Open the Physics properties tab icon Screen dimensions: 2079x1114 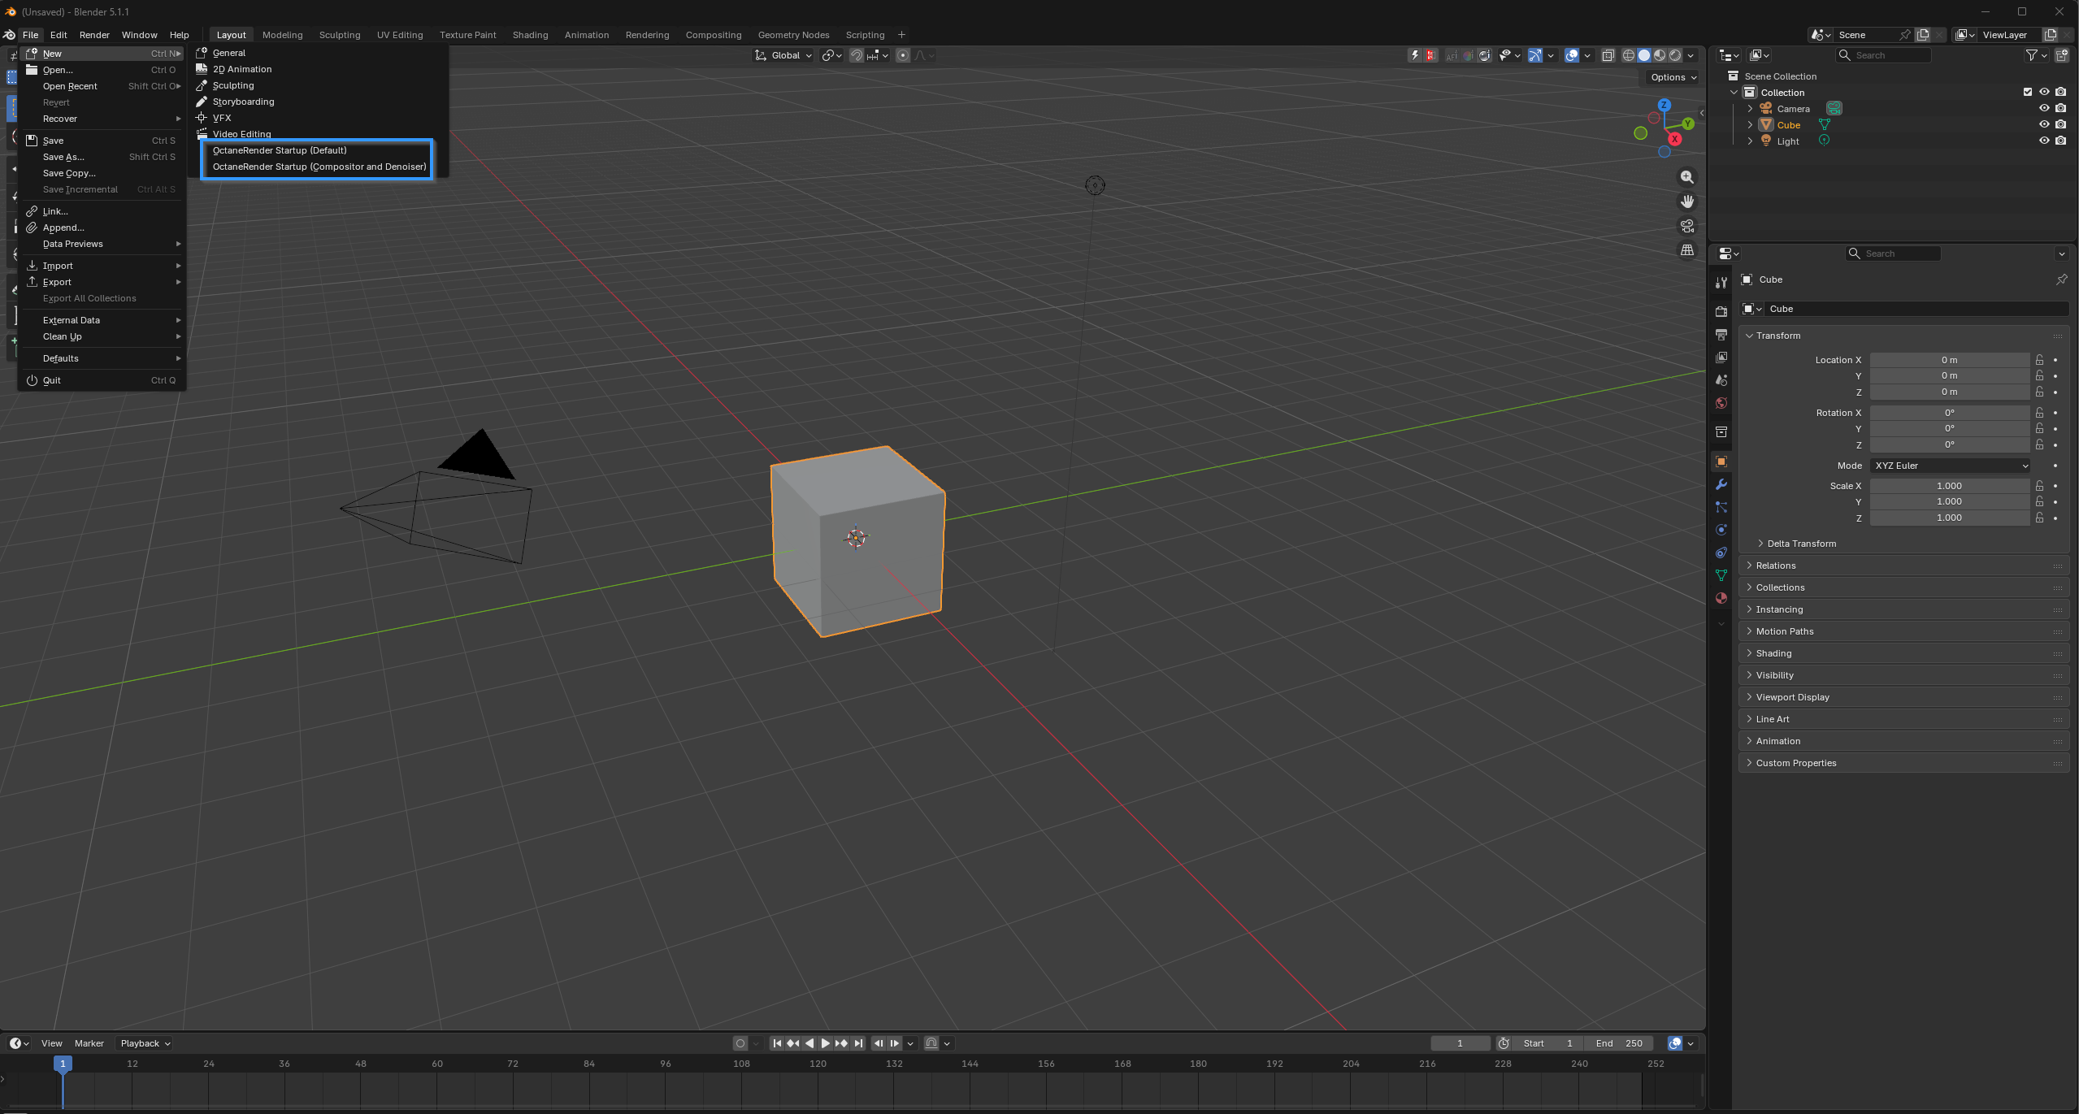(x=1721, y=530)
